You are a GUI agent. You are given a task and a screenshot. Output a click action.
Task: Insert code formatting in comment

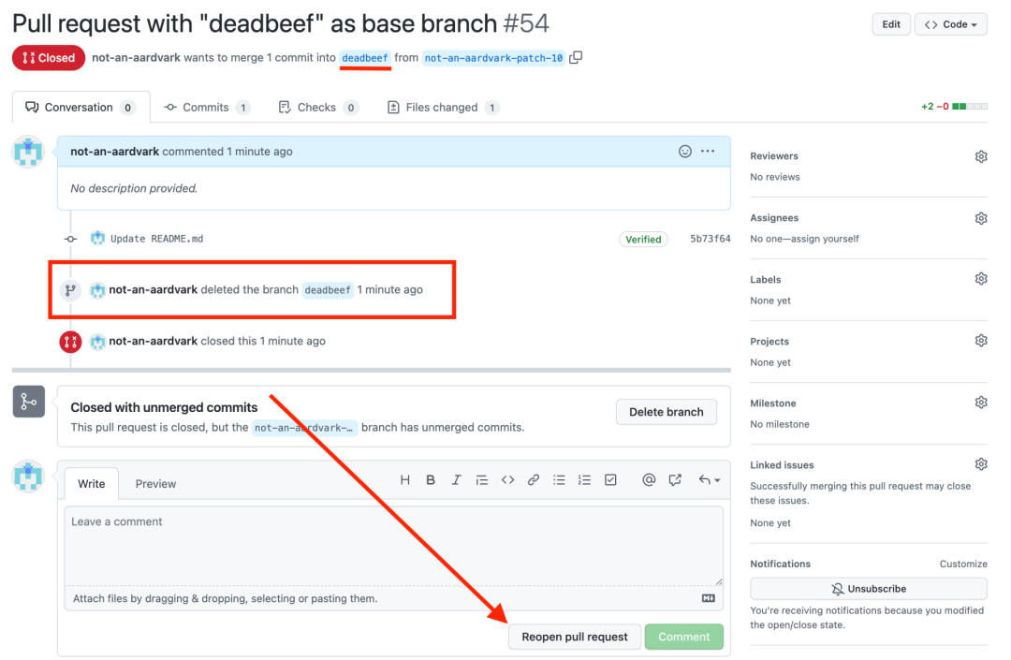pyautogui.click(x=507, y=480)
